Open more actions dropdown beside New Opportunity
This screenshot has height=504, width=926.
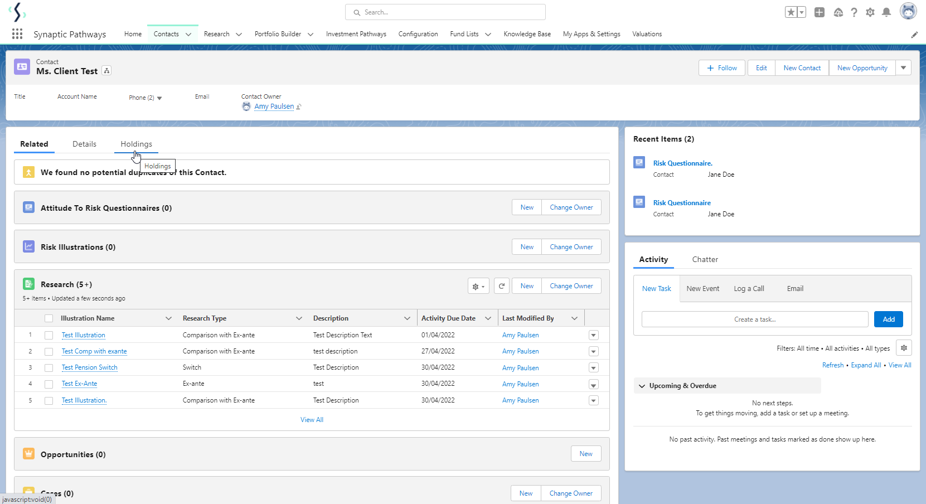(903, 68)
